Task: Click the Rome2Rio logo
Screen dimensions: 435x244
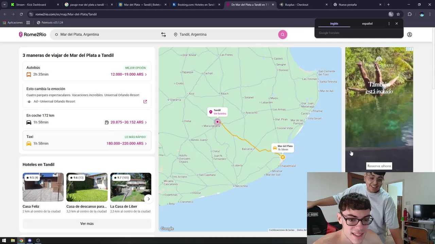Action: point(32,35)
